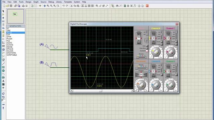214x120 pixels.
Task: Click the vertical flip arrow icon
Action: 3,108
